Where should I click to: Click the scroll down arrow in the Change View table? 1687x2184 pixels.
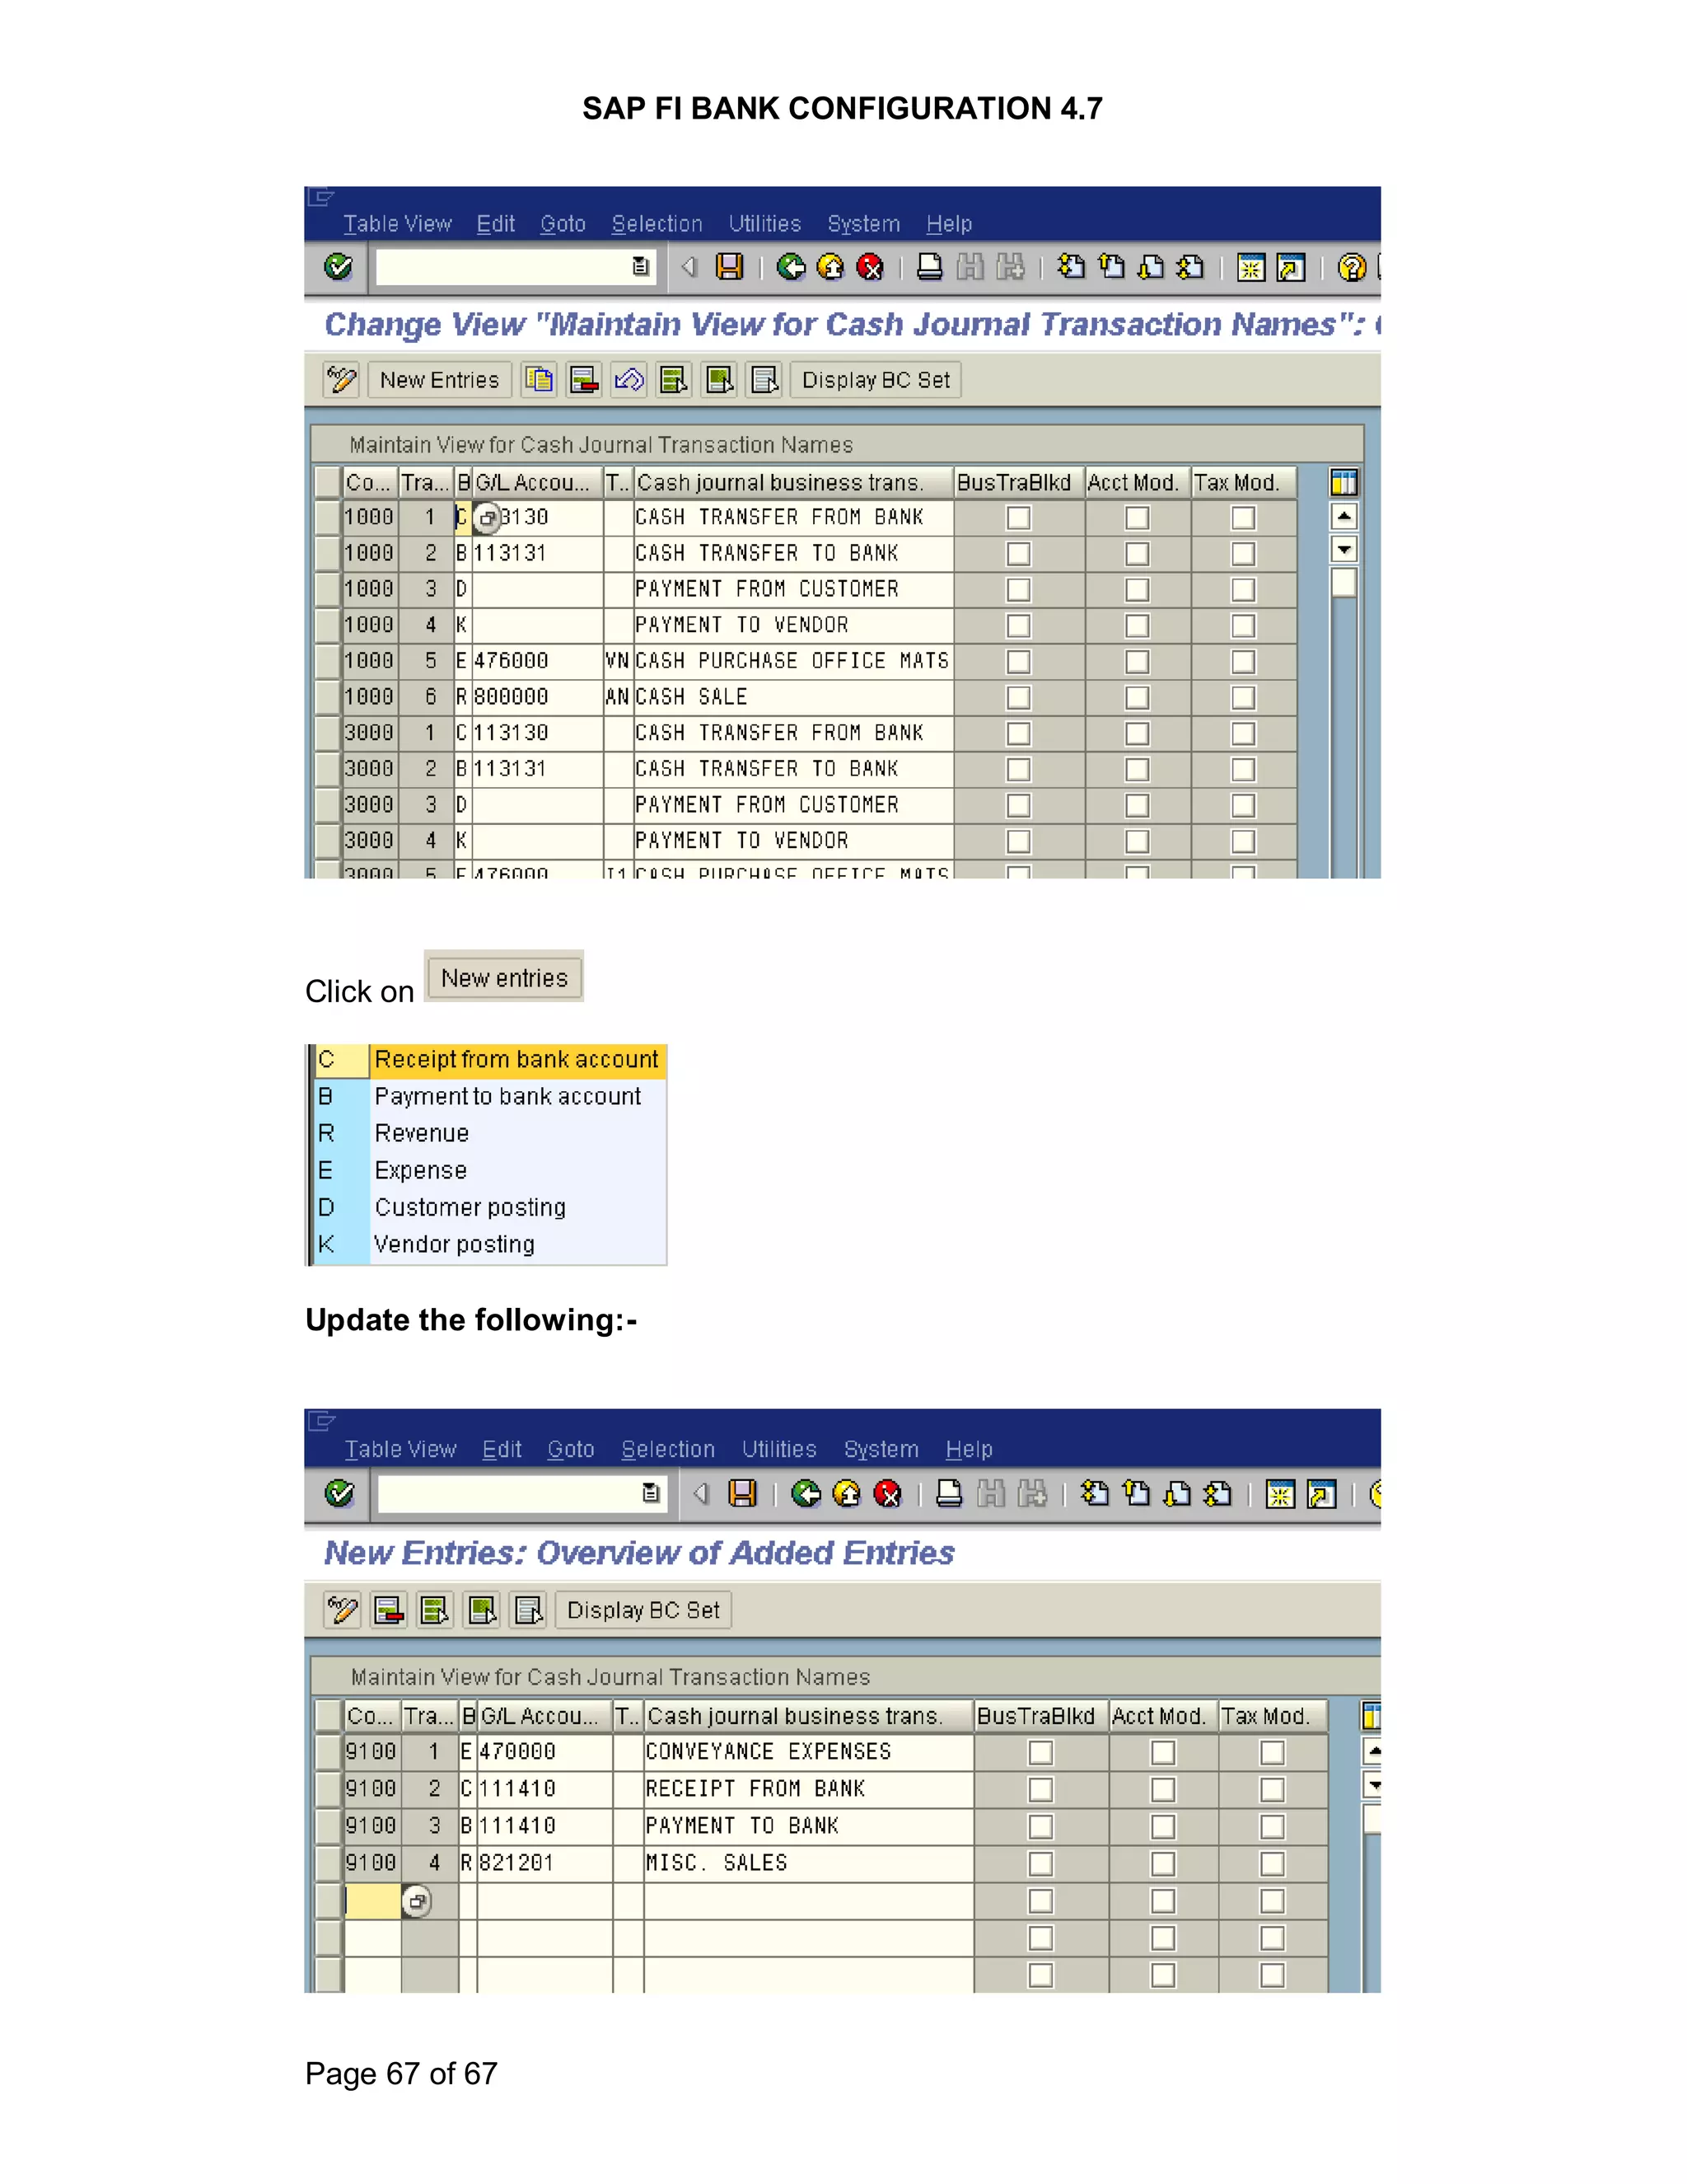1344,549
